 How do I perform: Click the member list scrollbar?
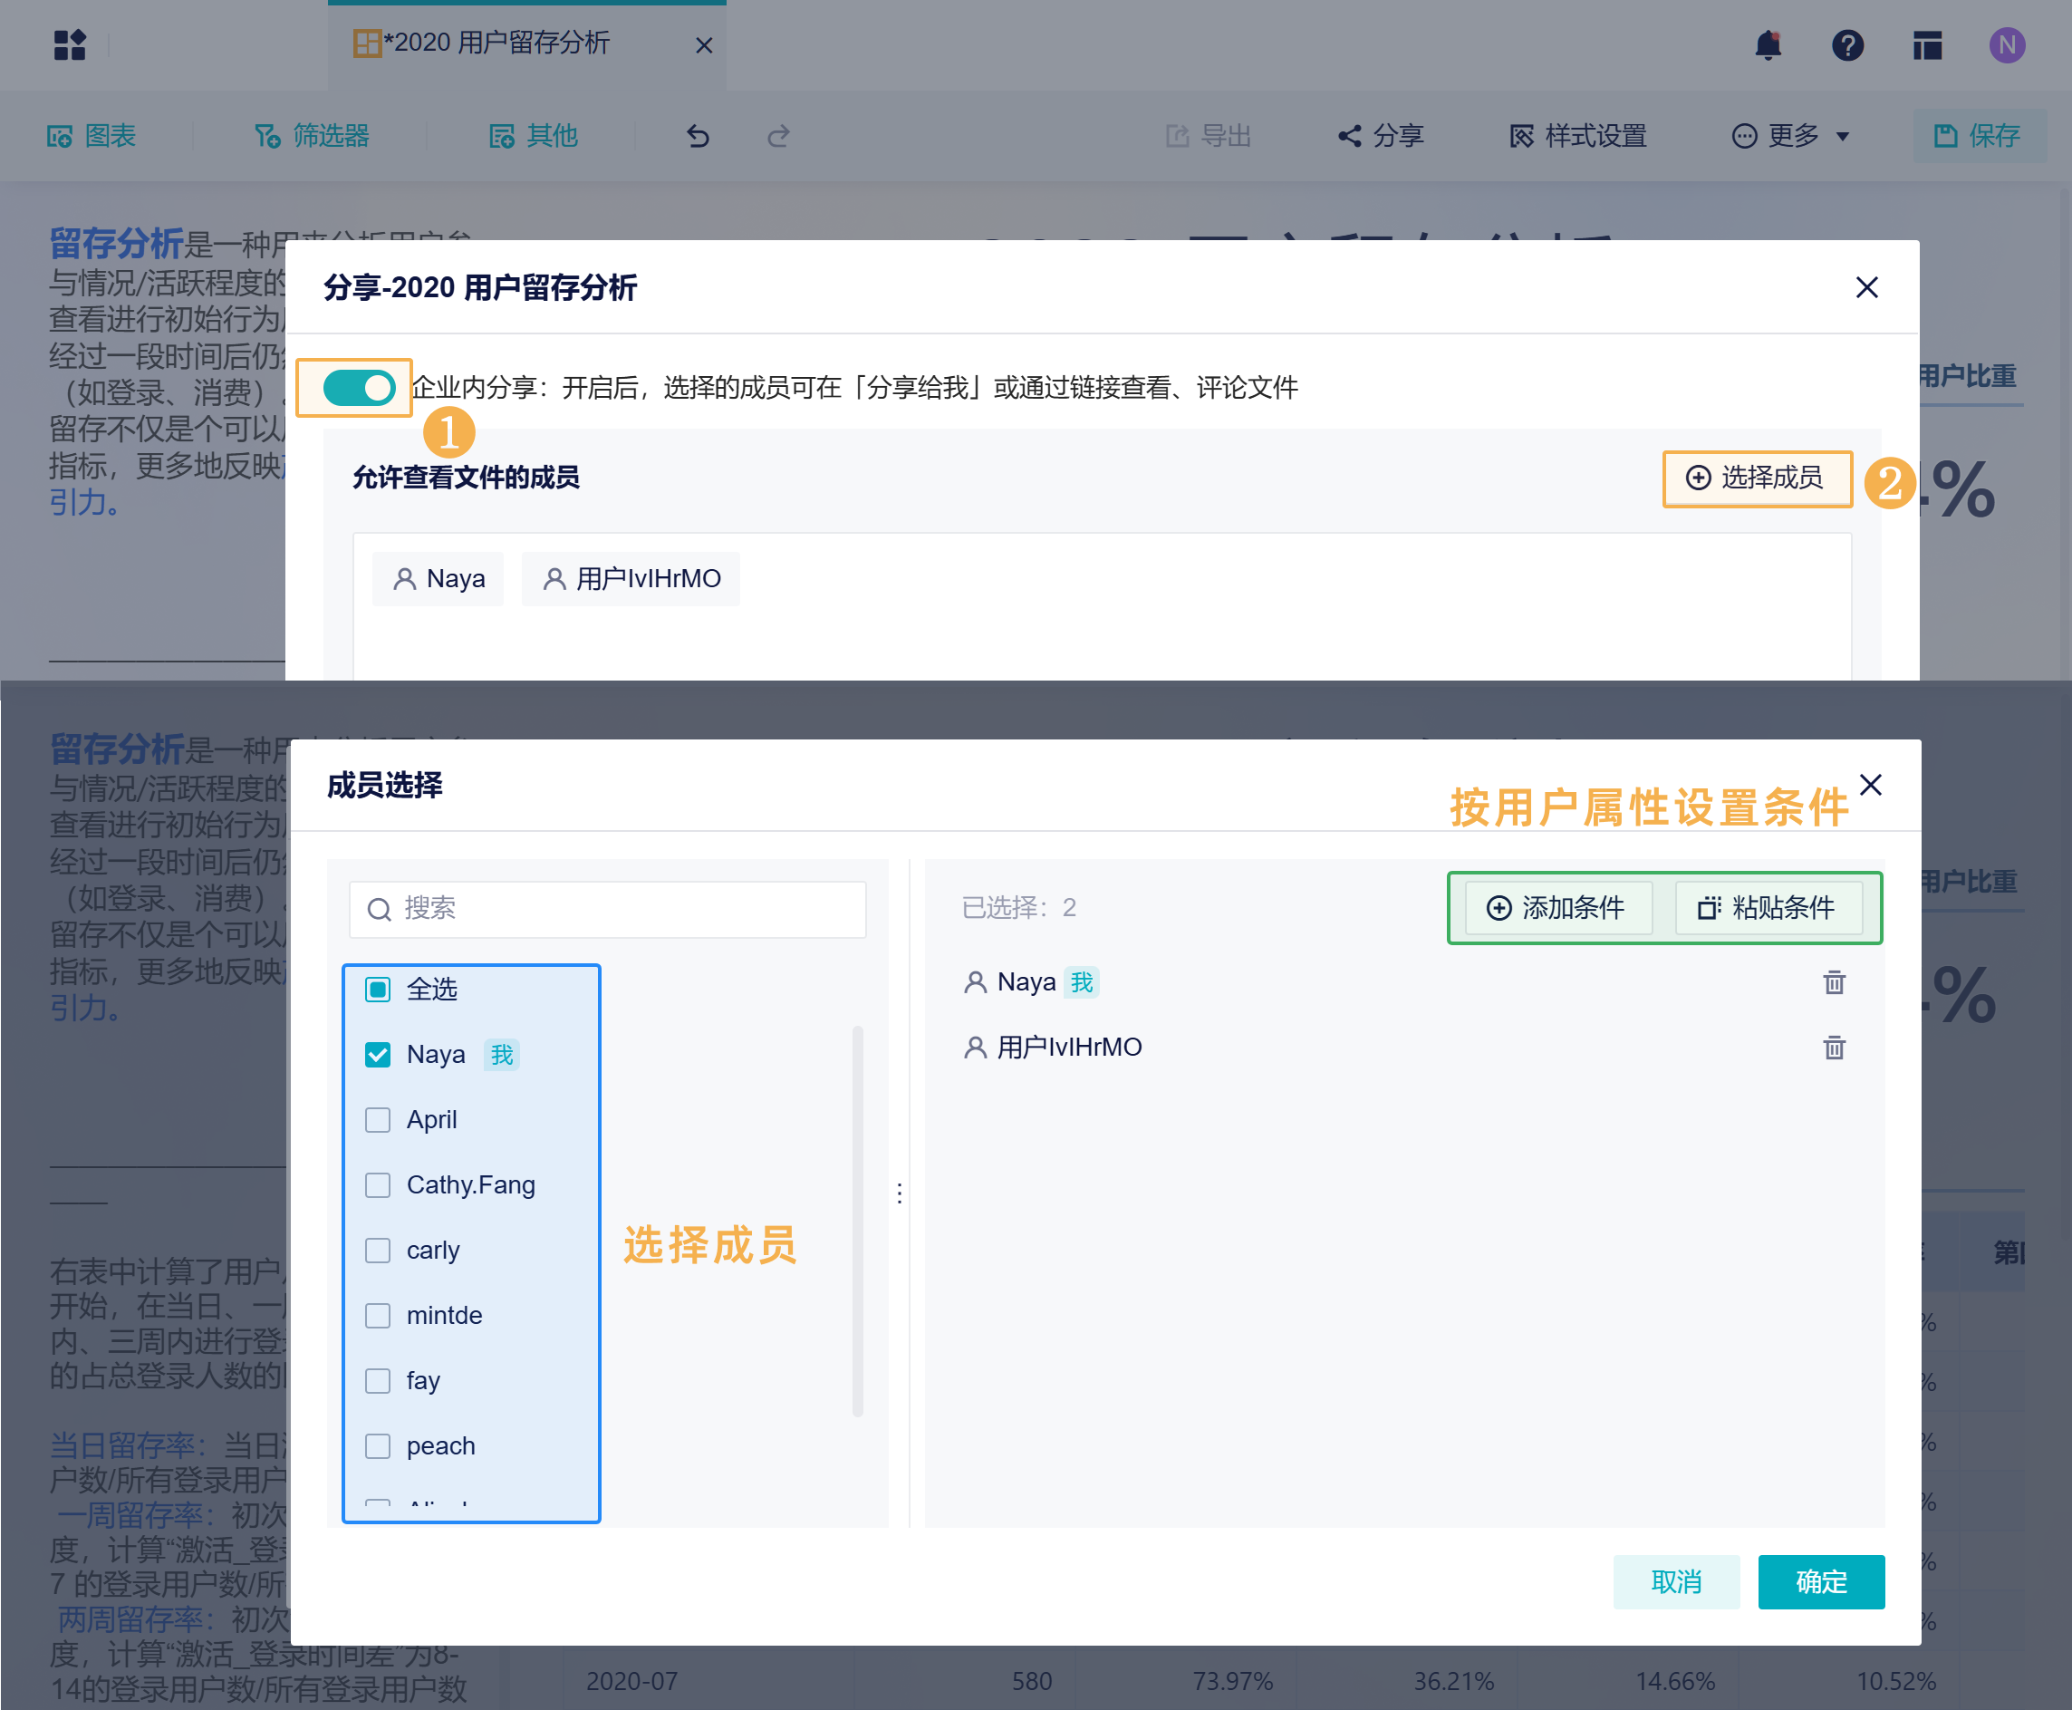pos(858,1222)
